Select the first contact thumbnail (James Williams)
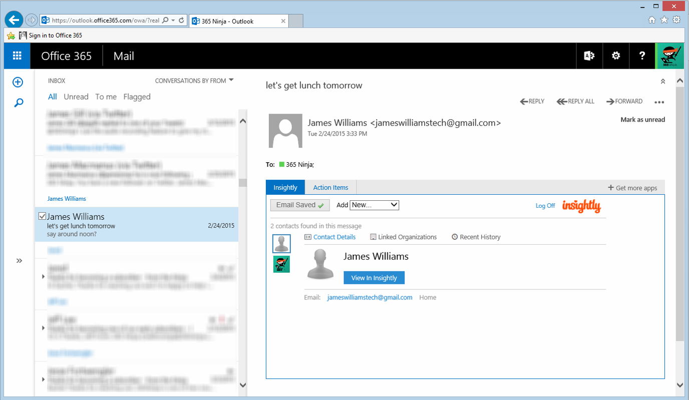This screenshot has height=400, width=689. click(281, 243)
